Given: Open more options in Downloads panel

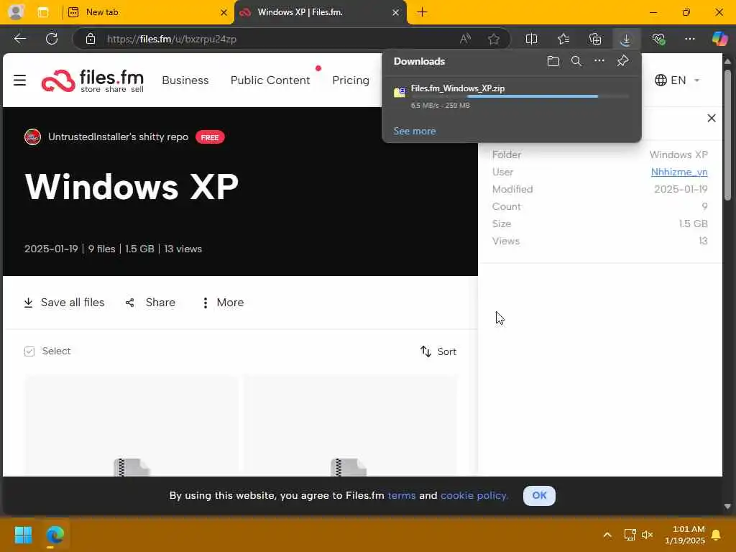Looking at the screenshot, I should click(599, 60).
